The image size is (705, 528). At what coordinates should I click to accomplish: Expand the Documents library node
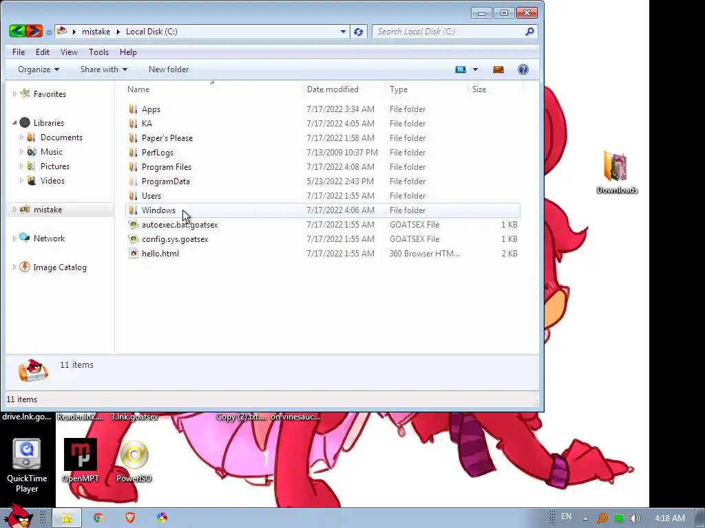coord(21,137)
